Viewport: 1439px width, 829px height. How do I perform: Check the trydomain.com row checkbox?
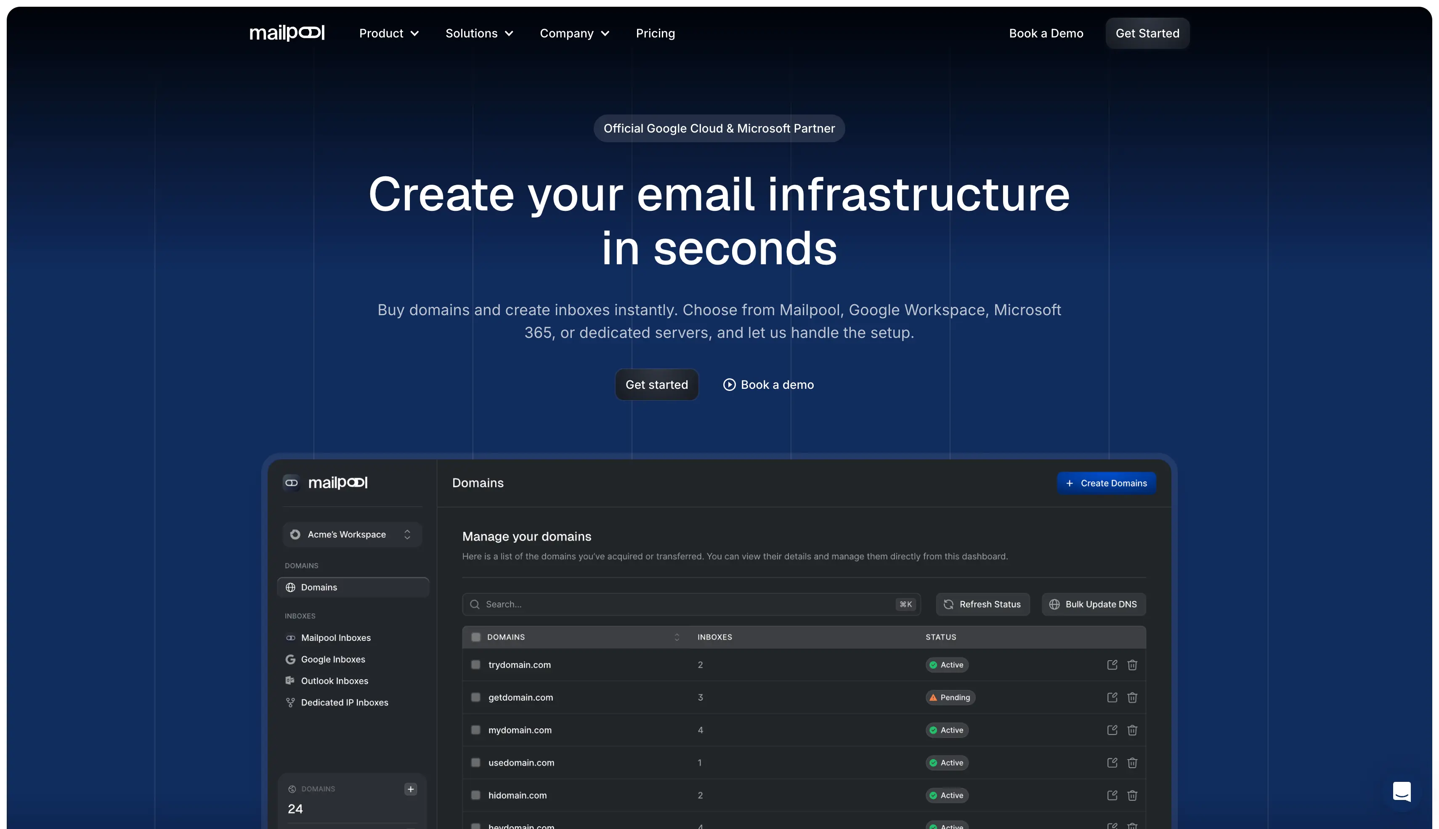click(476, 664)
